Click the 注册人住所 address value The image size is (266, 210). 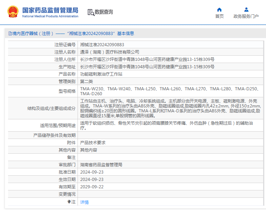click(x=147, y=59)
